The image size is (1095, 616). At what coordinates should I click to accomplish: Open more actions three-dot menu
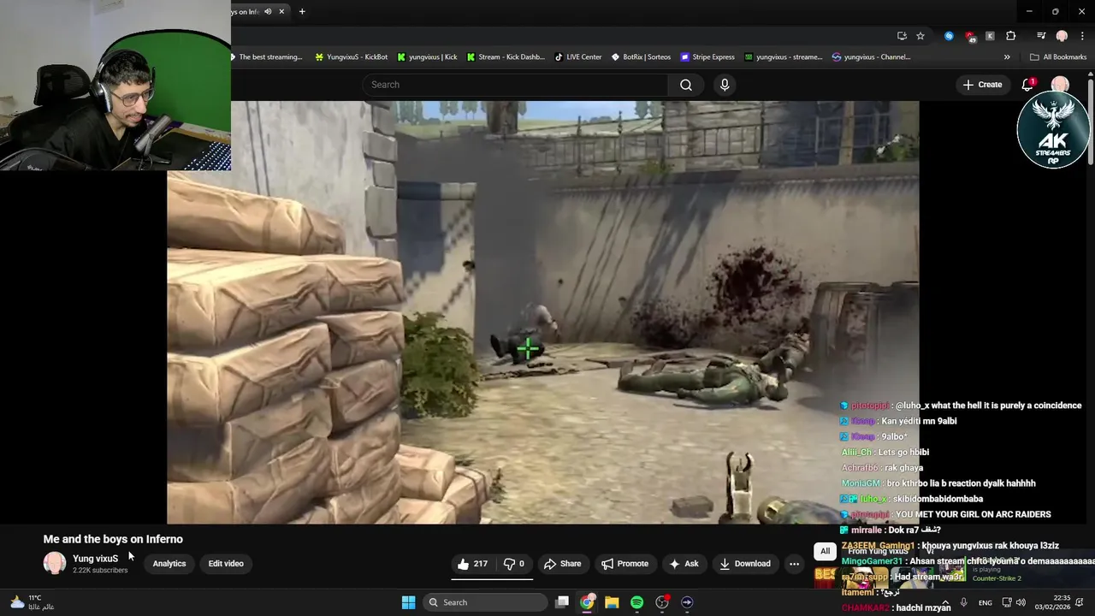794,564
